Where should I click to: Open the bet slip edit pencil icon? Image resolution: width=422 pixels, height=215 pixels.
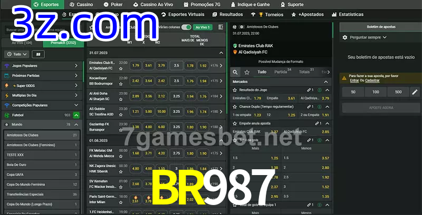(415, 92)
